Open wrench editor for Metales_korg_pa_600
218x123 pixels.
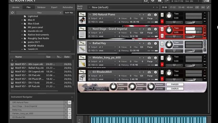82,57
